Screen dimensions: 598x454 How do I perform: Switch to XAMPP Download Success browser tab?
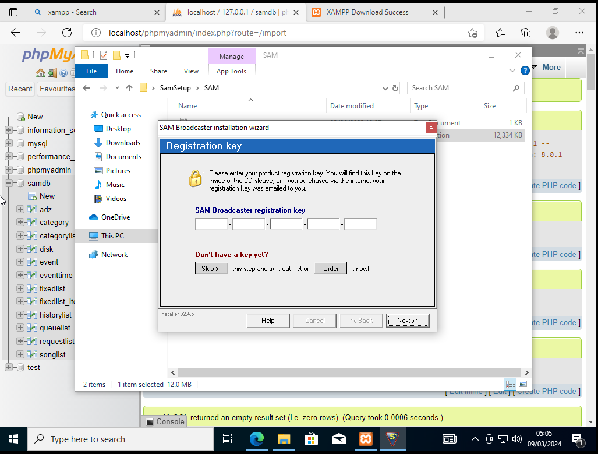[x=367, y=12]
